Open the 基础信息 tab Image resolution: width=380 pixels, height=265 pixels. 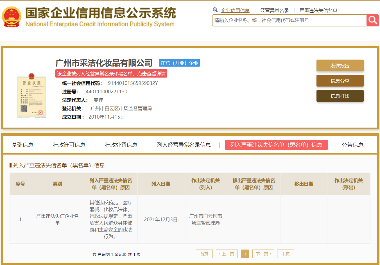(x=22, y=145)
